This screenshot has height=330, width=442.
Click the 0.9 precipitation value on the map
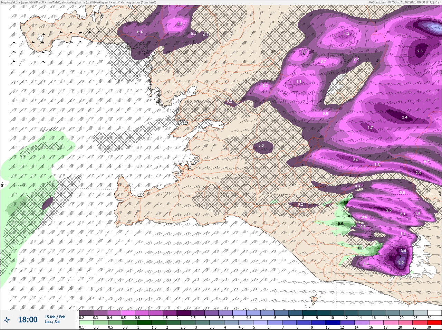point(402,193)
